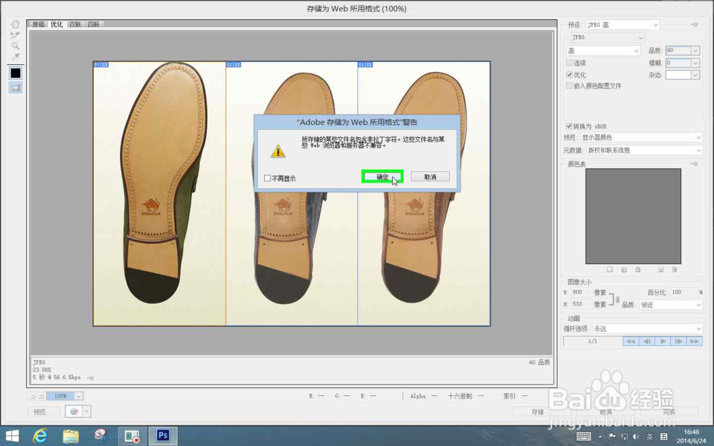
Task: Activate the Zoom tool
Action: click(14, 44)
